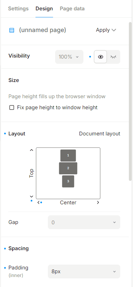Screen dimensions: 133x287
Task: Switch to the Settings tab
Action: coord(18,9)
